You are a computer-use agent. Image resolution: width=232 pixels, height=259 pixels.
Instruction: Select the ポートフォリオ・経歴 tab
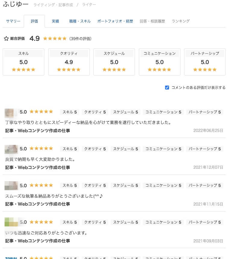tap(115, 21)
